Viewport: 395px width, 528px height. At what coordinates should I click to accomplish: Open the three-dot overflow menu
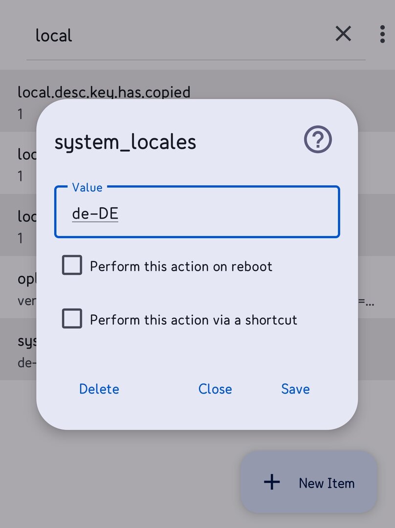pos(382,34)
